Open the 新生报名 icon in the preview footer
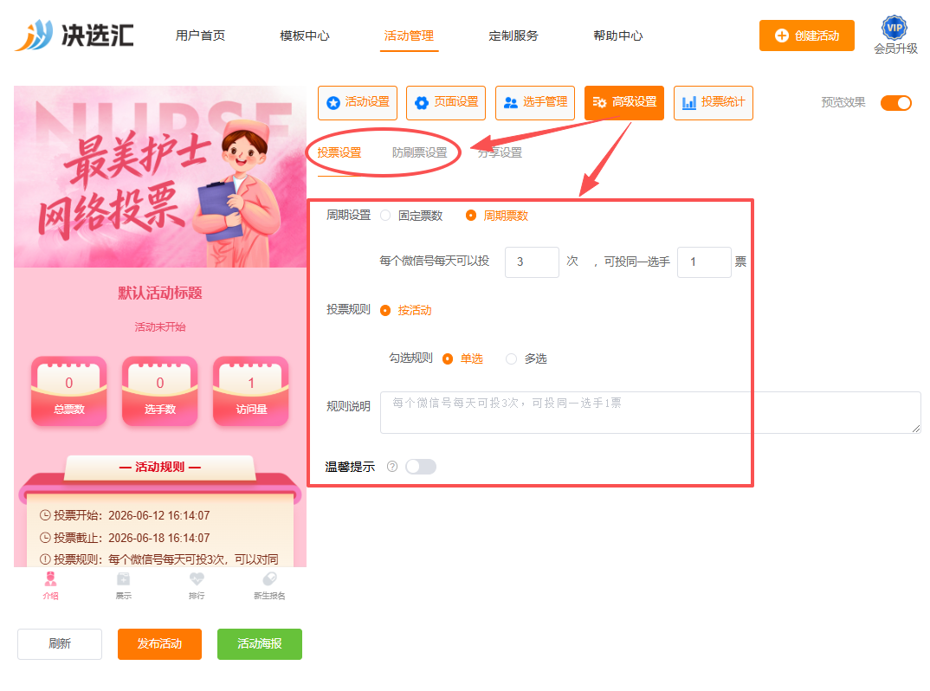Viewport: 930px width, 691px height. coord(269,579)
